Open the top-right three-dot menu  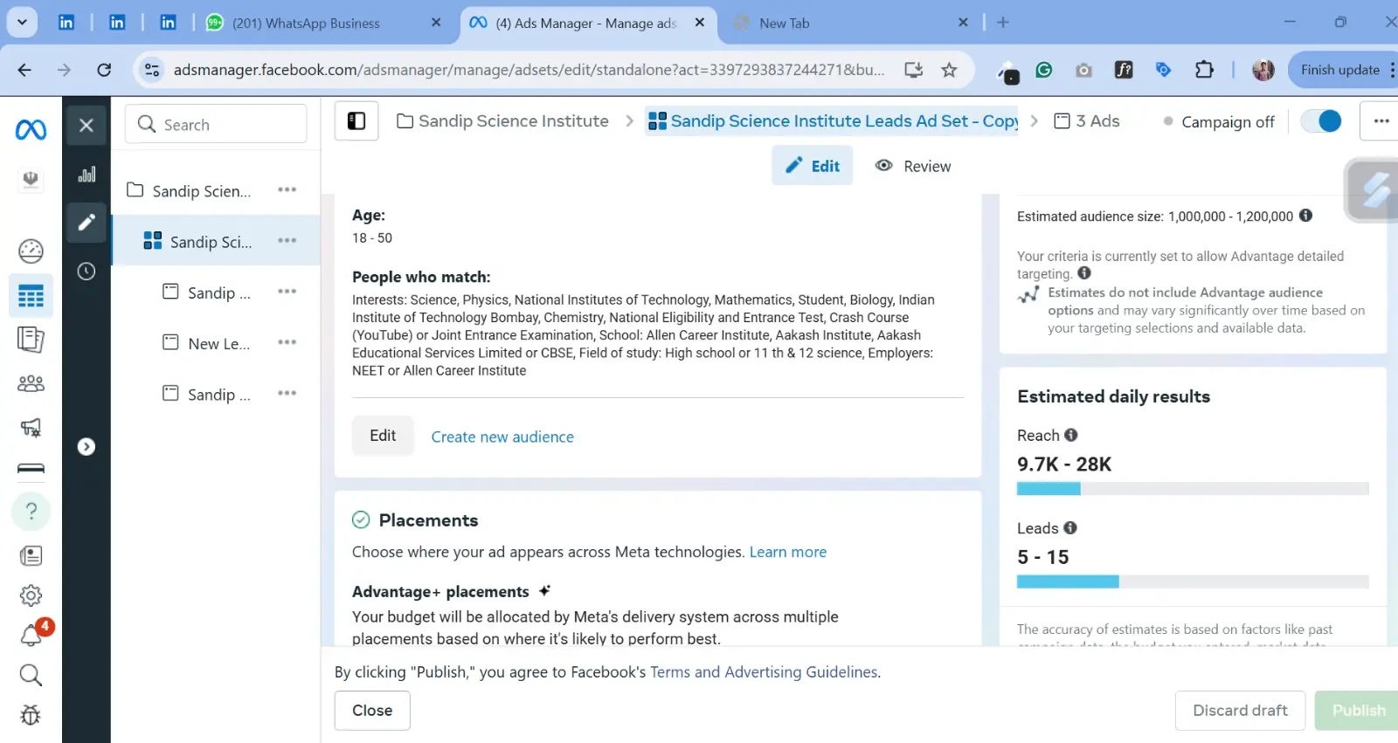(1381, 121)
